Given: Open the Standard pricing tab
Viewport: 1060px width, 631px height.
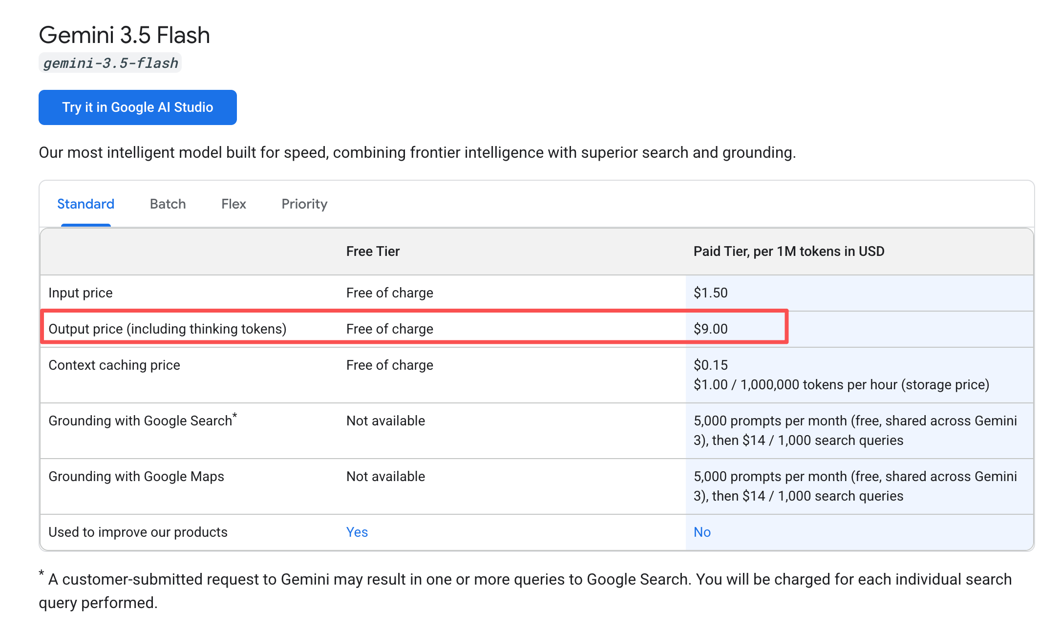Looking at the screenshot, I should 85,204.
